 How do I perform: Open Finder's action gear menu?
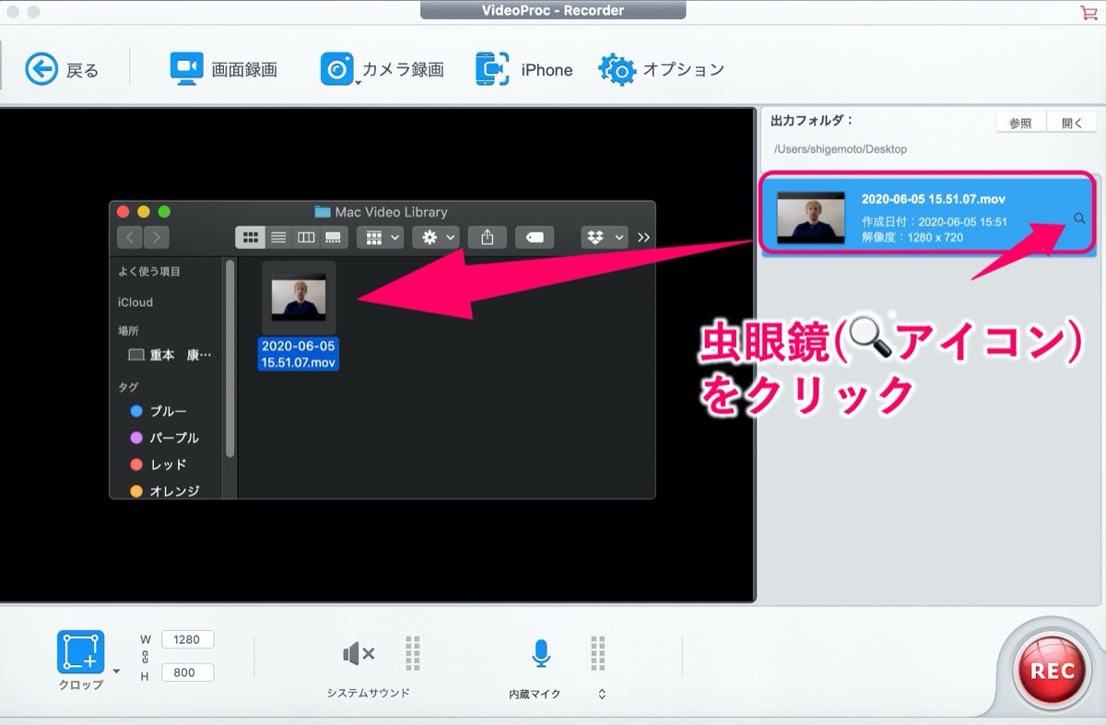(x=436, y=238)
